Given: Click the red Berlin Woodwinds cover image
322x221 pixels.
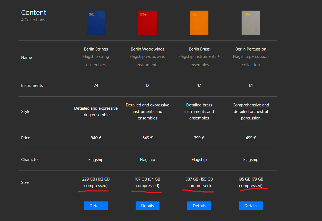Looking at the screenshot, I should [x=148, y=23].
